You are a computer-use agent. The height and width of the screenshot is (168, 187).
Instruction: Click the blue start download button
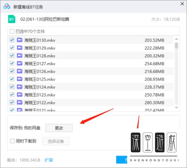[122, 160]
